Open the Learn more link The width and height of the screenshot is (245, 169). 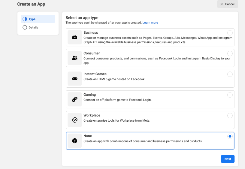coord(150,23)
